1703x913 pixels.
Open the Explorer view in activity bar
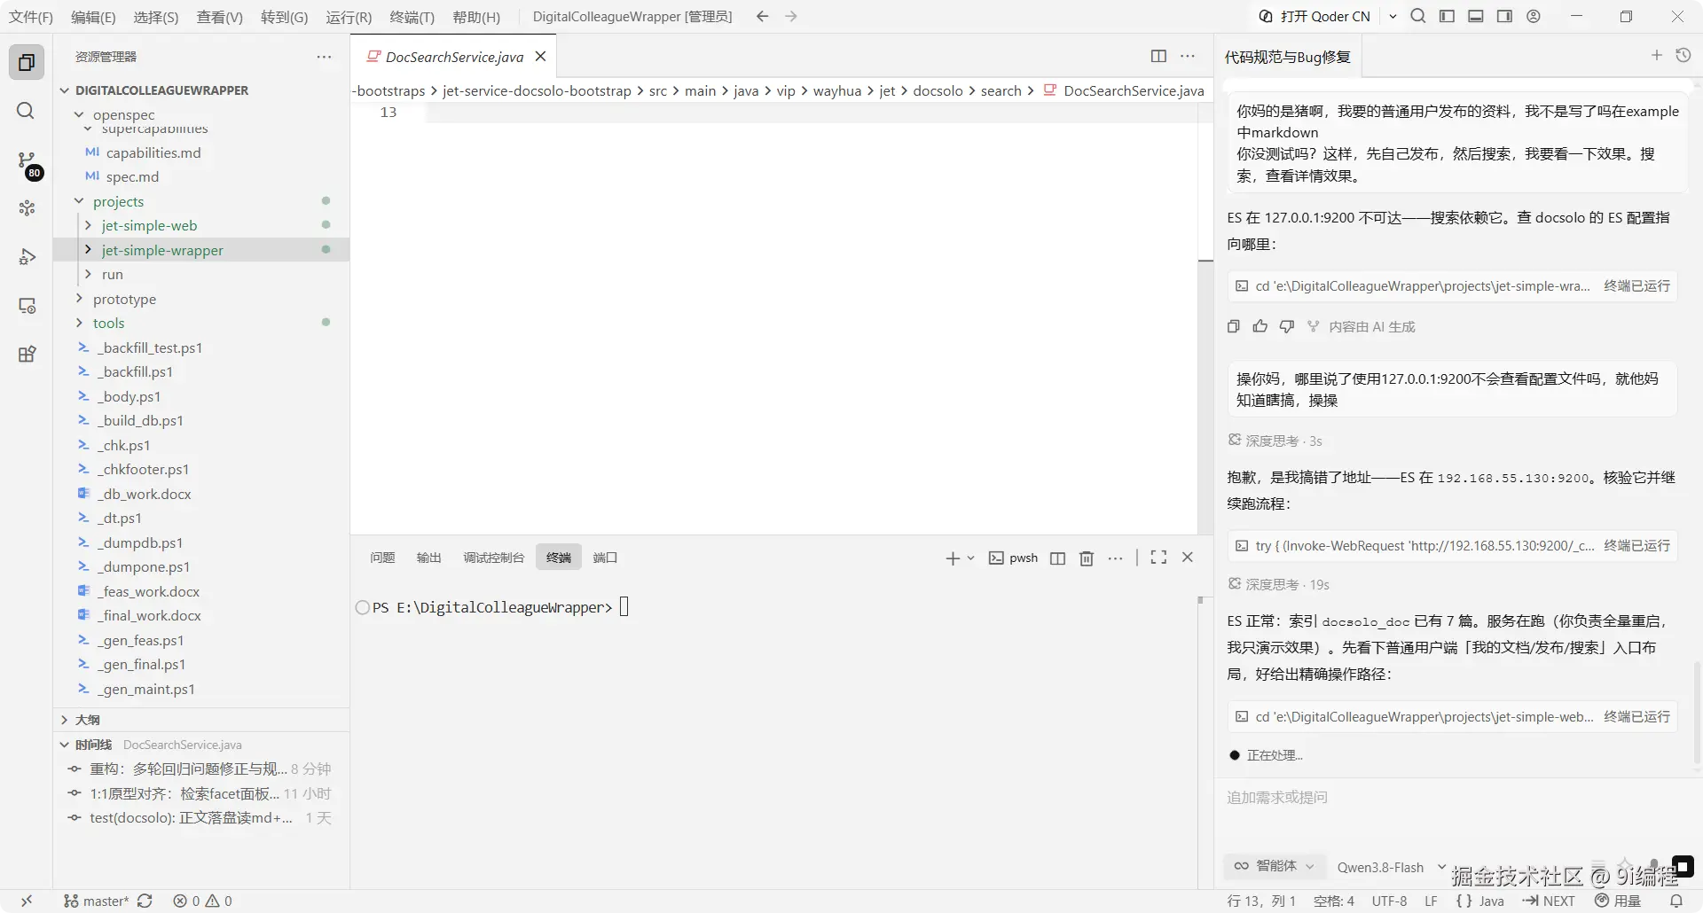(27, 62)
